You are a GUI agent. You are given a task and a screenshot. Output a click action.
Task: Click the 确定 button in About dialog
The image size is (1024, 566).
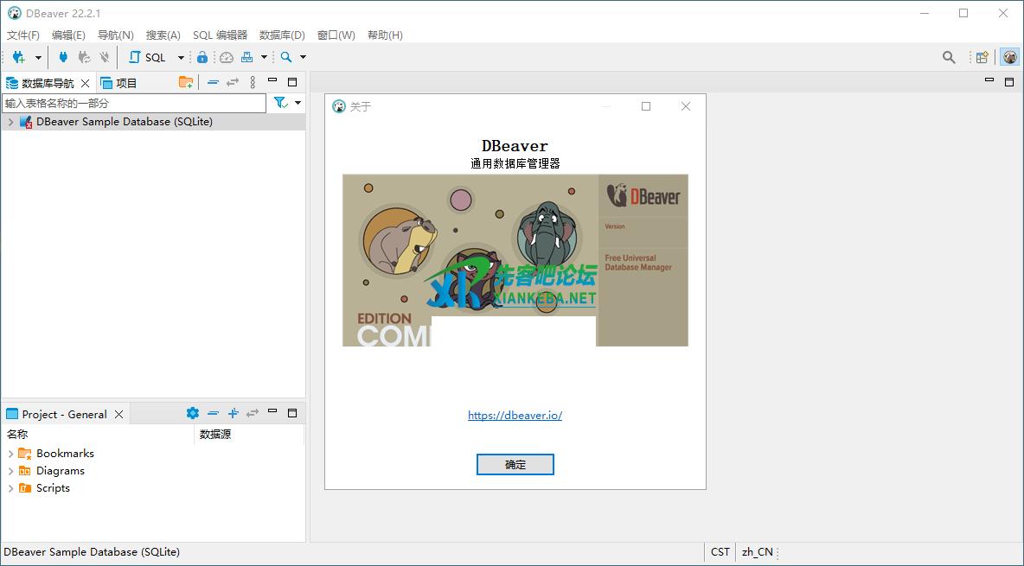[515, 465]
